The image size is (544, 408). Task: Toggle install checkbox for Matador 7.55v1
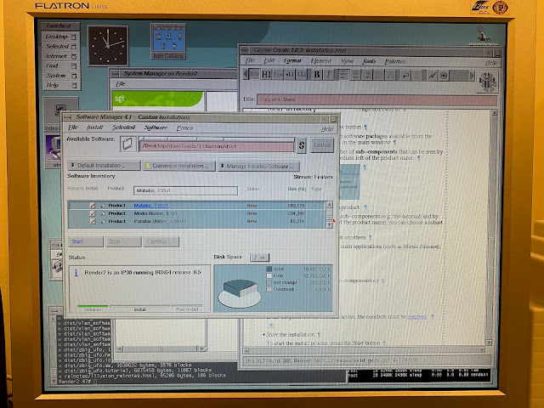[x=93, y=206]
